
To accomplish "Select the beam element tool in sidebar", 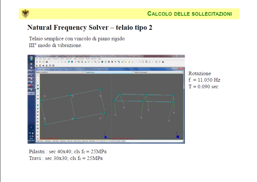I will coord(38,82).
